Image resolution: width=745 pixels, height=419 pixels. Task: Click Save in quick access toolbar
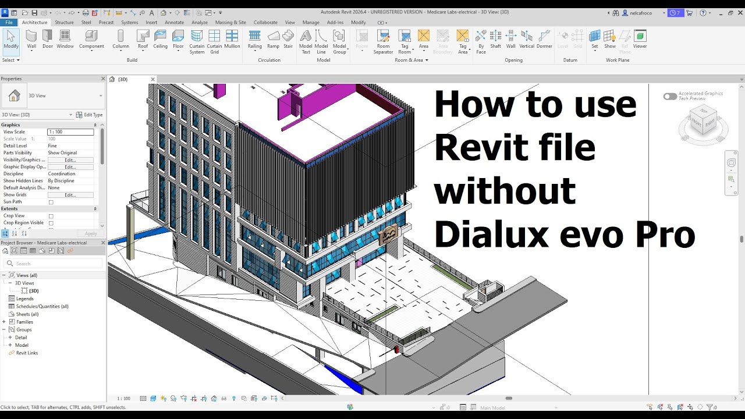pyautogui.click(x=34, y=12)
